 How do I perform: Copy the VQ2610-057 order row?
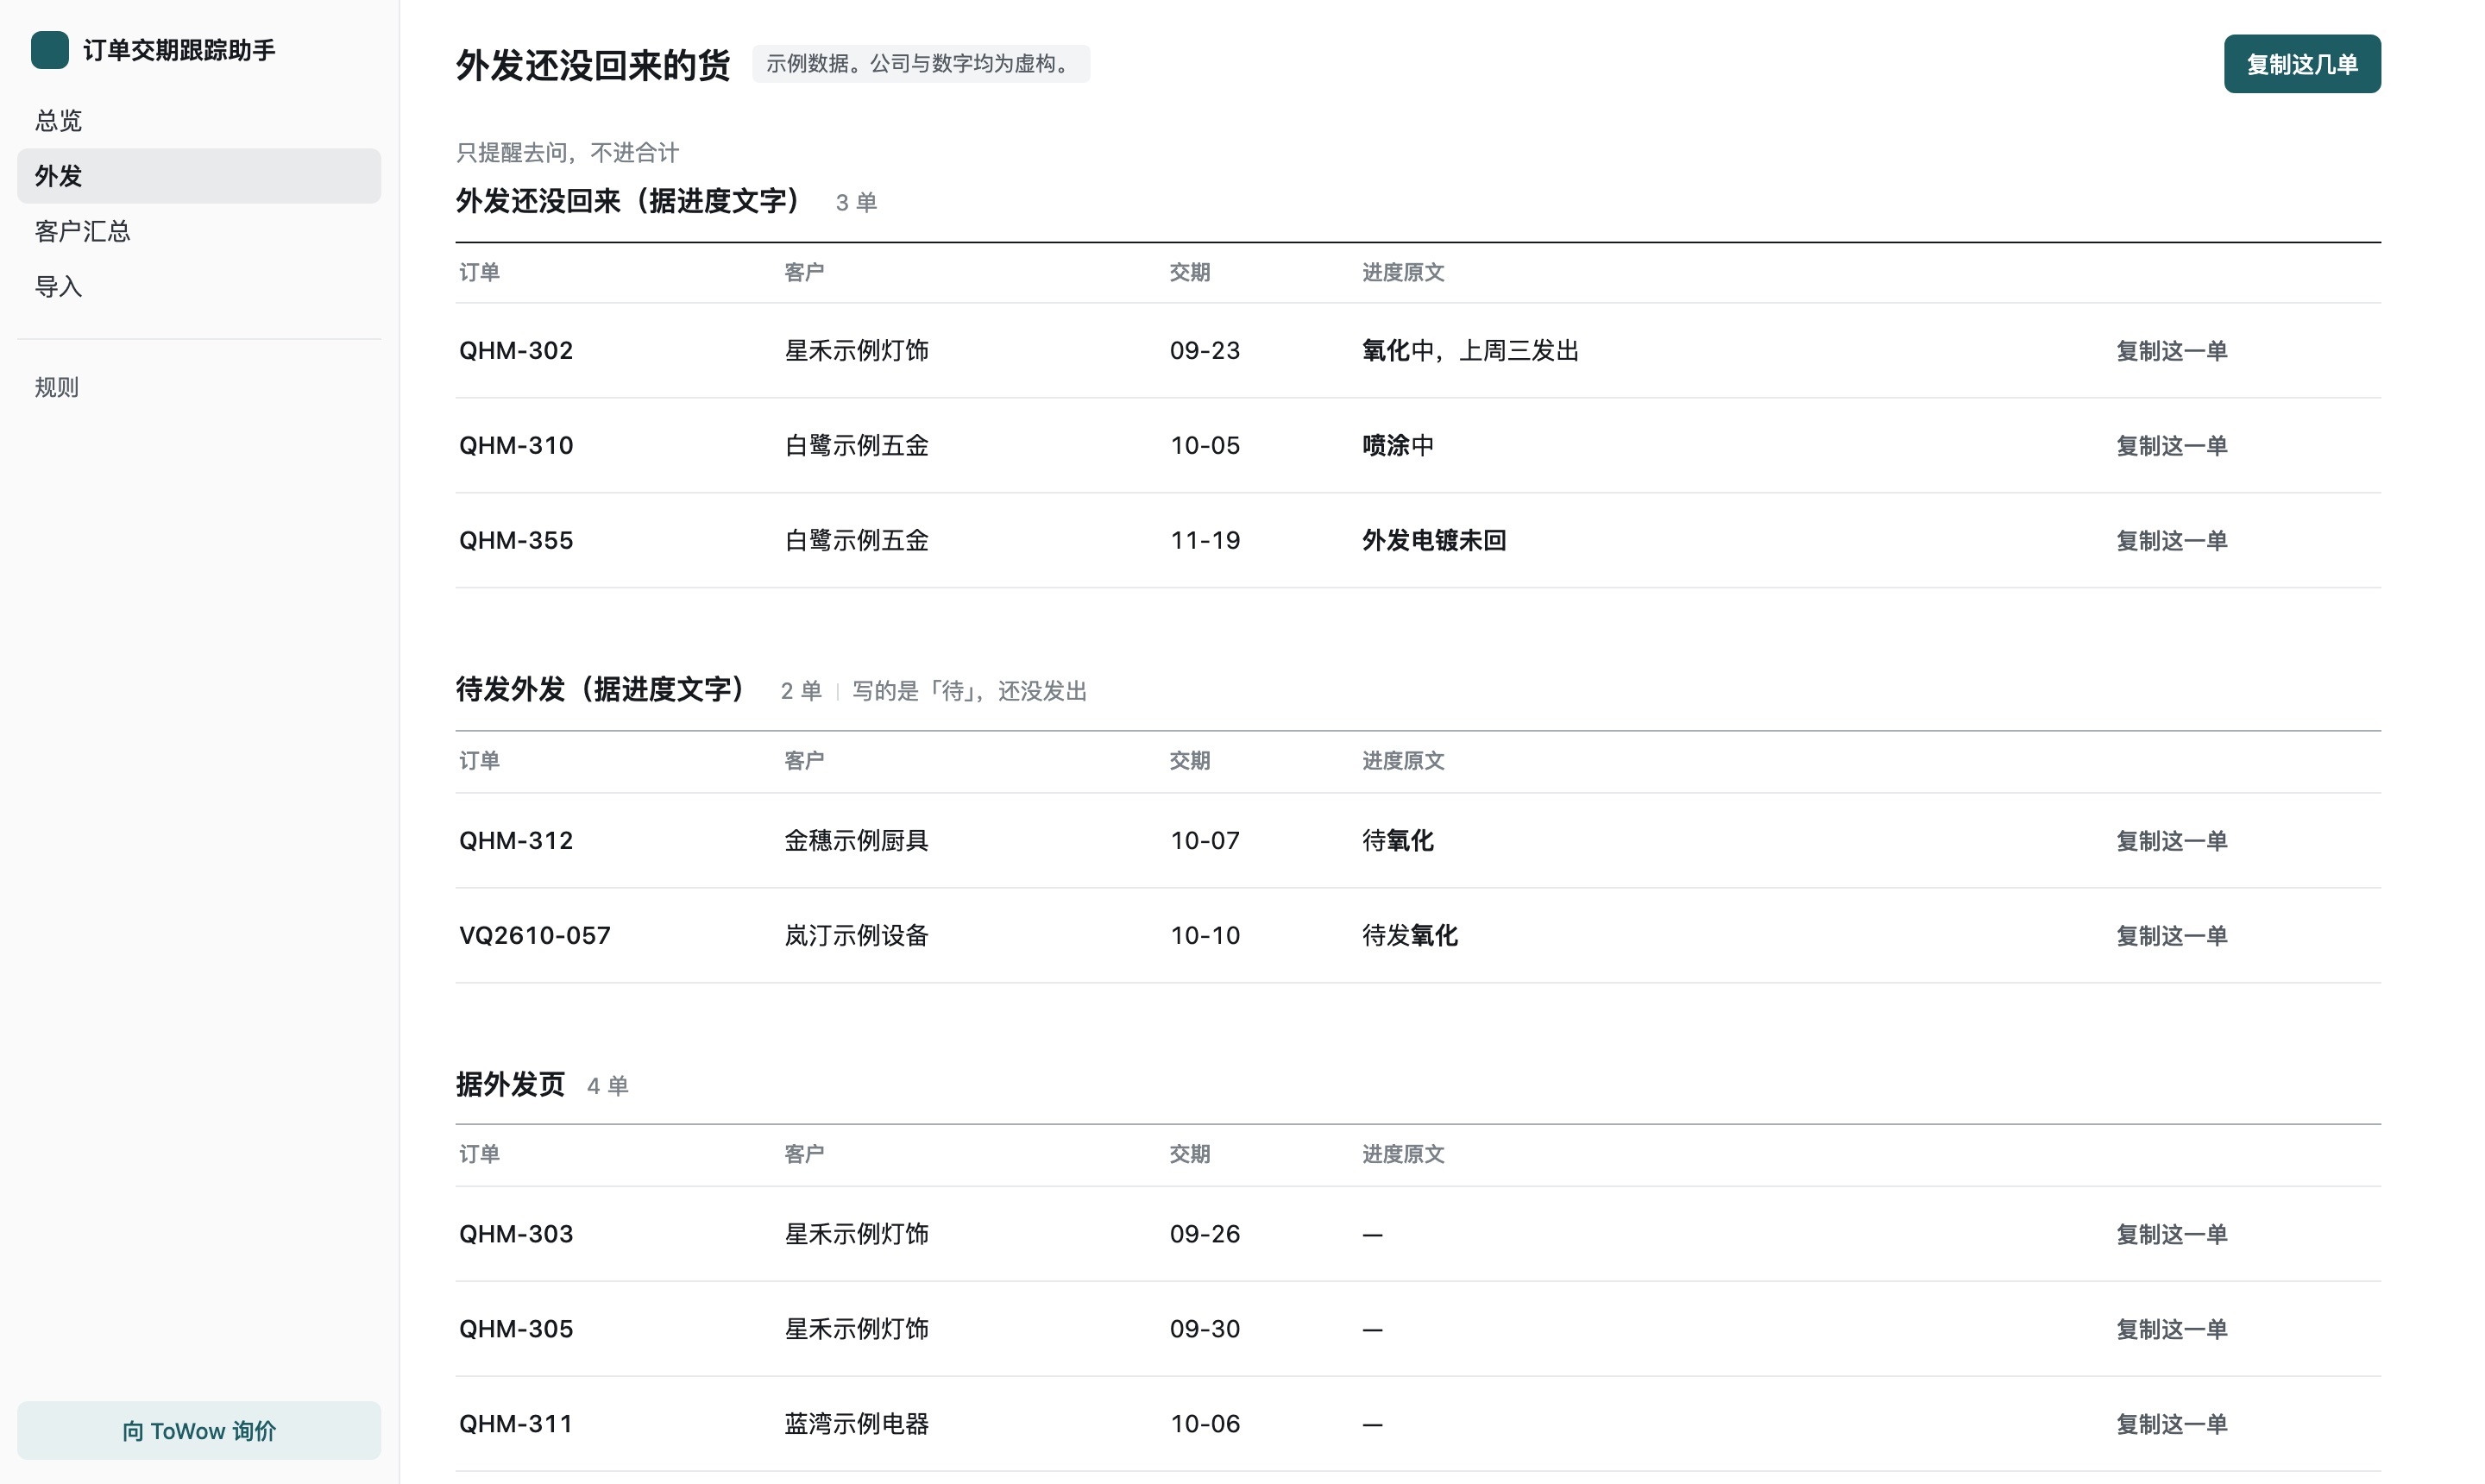pyautogui.click(x=2171, y=936)
